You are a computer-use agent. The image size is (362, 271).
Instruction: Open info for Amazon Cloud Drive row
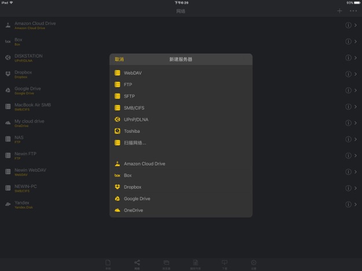tap(348, 25)
